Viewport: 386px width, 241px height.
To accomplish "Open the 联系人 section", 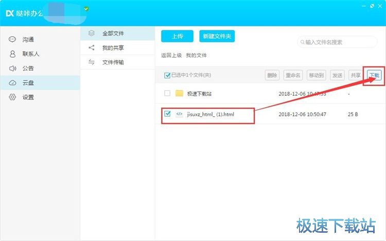I will 40,54.
